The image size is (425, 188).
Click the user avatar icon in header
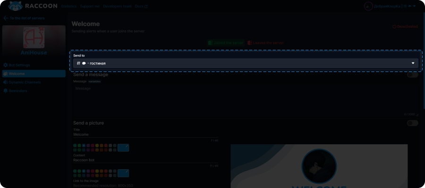click(x=368, y=6)
